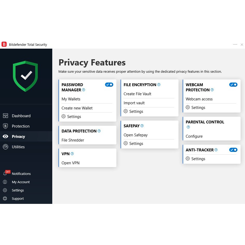The width and height of the screenshot is (245, 245).
Task: Click Open VPN
Action: (70, 163)
